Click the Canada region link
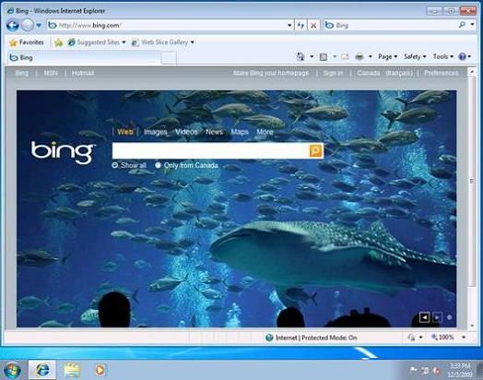This screenshot has width=483, height=380. 369,73
